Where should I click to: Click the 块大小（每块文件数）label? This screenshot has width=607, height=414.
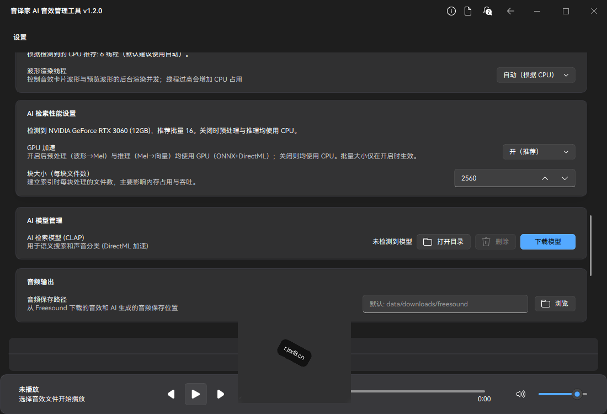click(58, 173)
